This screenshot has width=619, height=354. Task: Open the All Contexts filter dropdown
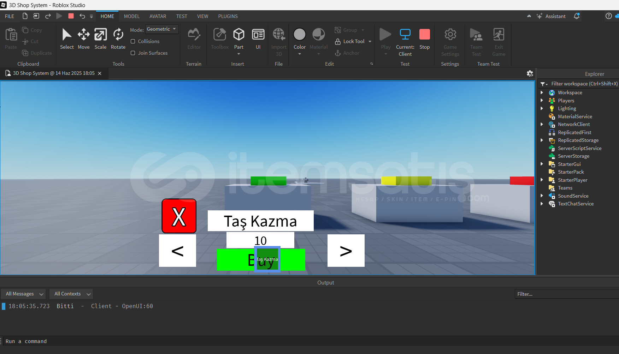[x=71, y=294]
